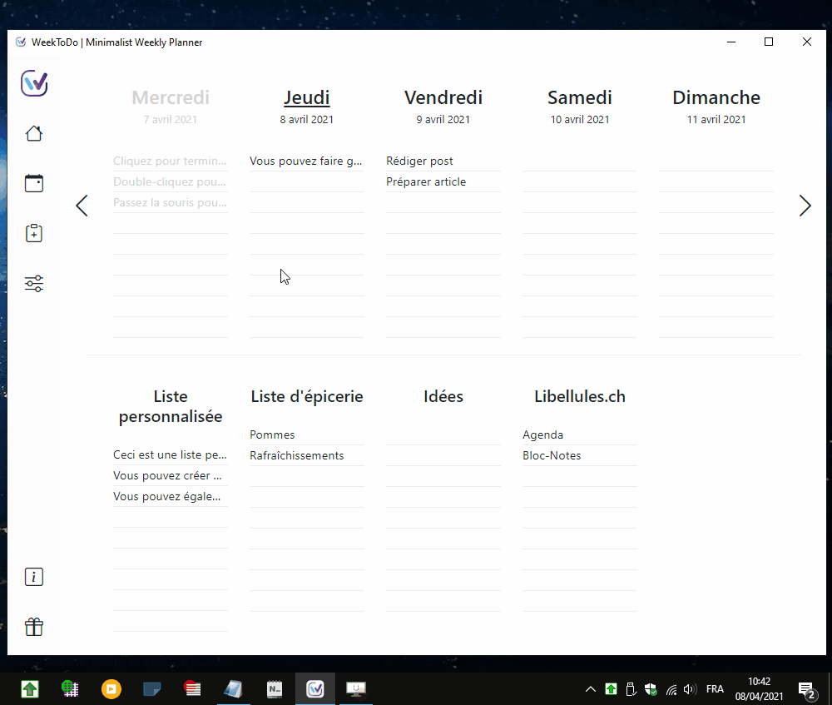Open the green up-arrow taskbar app

click(30, 689)
